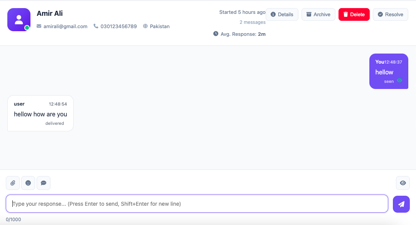Delete the conversation with red button
Viewport: 416px width, 225px height.
tap(354, 14)
